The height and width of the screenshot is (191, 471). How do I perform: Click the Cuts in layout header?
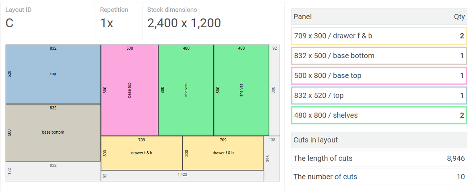[x=316, y=140]
